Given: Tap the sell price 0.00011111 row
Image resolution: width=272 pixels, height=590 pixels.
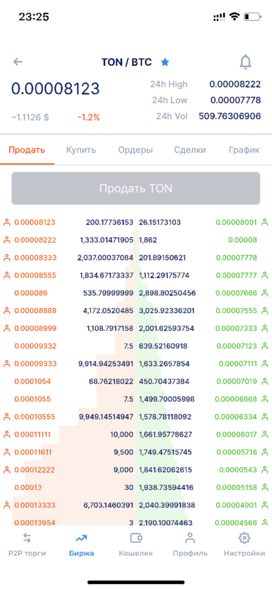Looking at the screenshot, I should click(x=68, y=434).
